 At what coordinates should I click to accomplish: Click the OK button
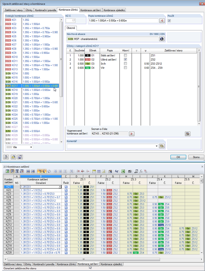click(178, 157)
